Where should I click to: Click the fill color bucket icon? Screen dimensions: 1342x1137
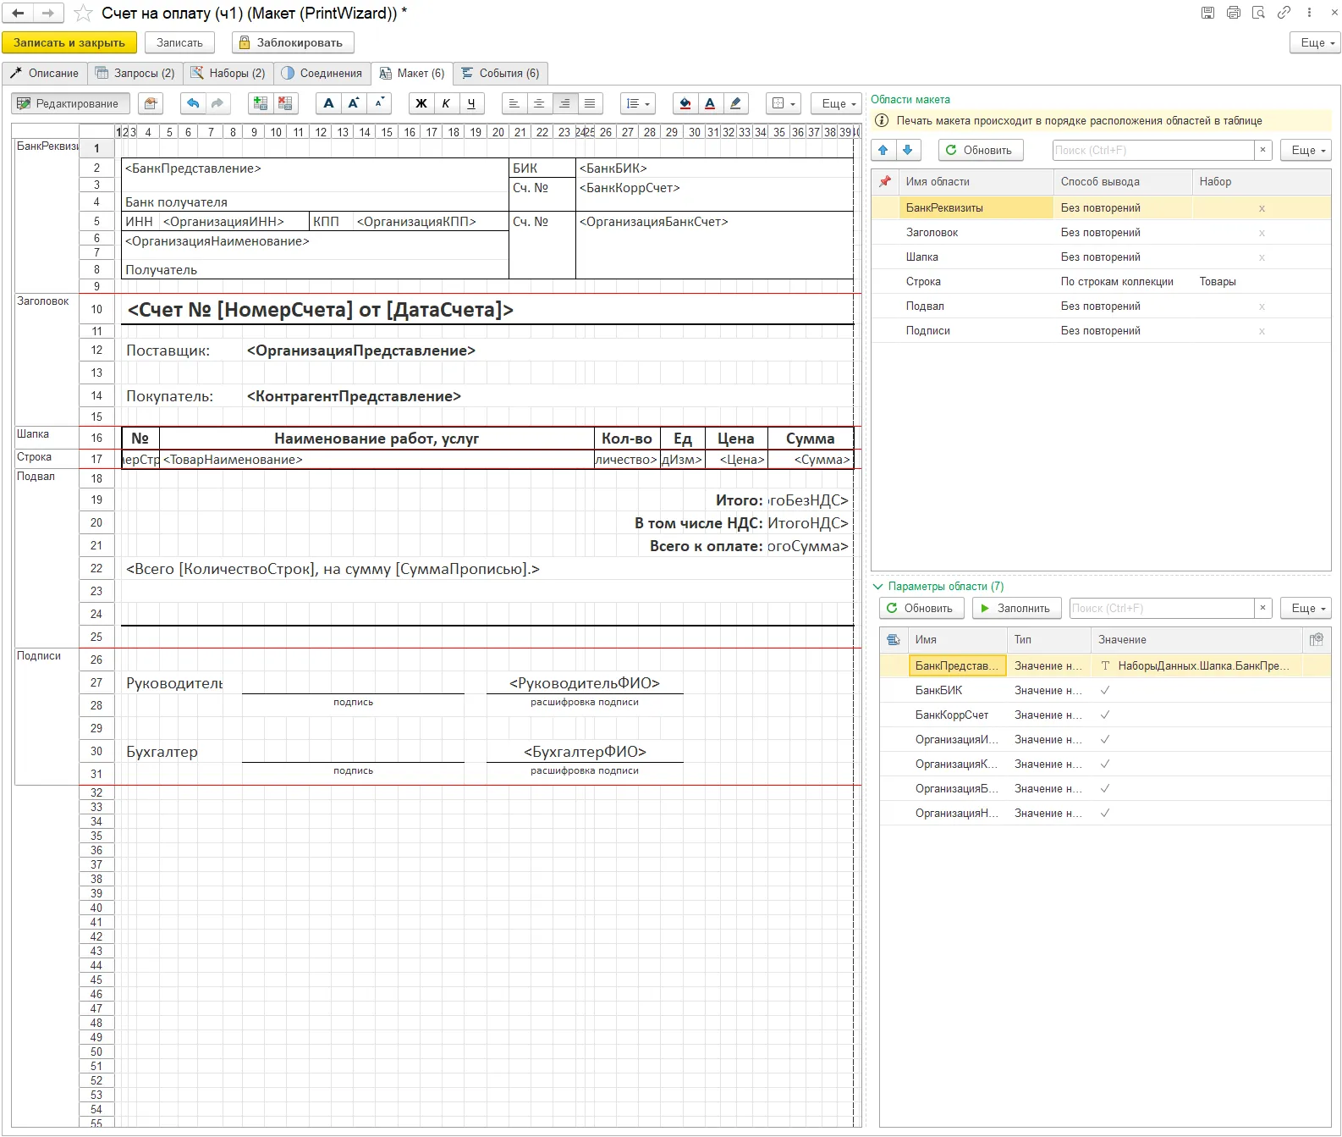(685, 103)
